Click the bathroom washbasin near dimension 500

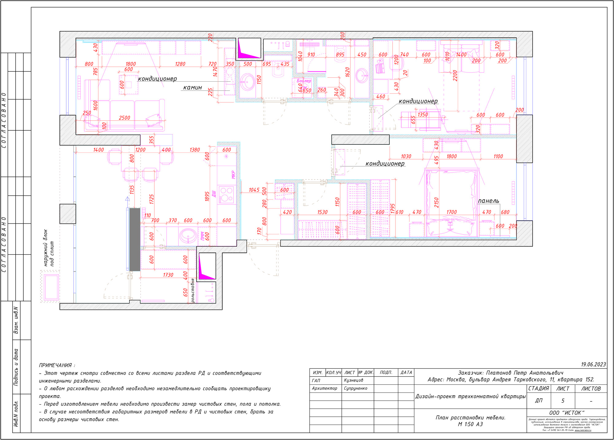[247, 82]
